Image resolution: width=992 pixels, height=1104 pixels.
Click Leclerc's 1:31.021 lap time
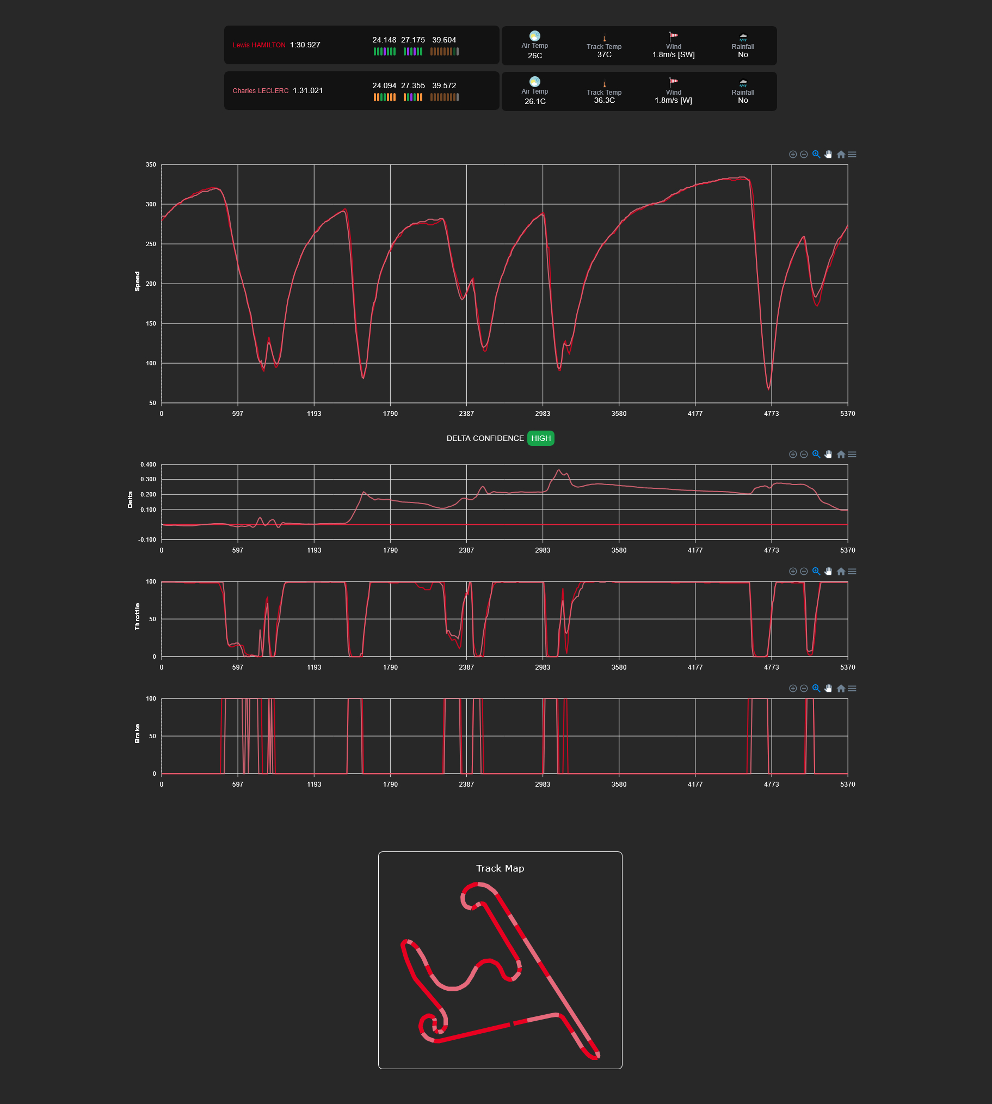[308, 90]
